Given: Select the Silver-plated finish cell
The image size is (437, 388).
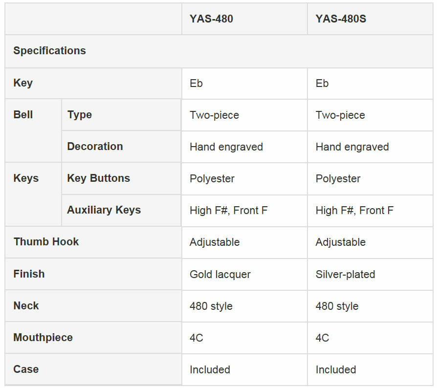Looking at the screenshot, I should tap(345, 275).
